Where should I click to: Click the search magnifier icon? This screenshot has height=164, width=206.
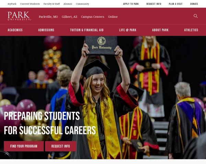click(x=195, y=16)
